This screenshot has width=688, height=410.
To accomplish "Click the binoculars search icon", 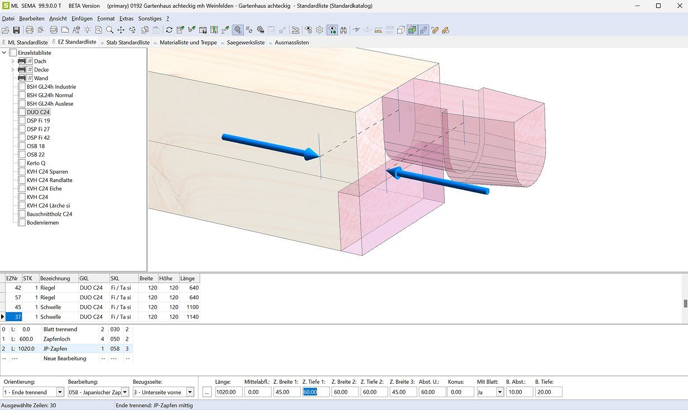I will coord(343,30).
